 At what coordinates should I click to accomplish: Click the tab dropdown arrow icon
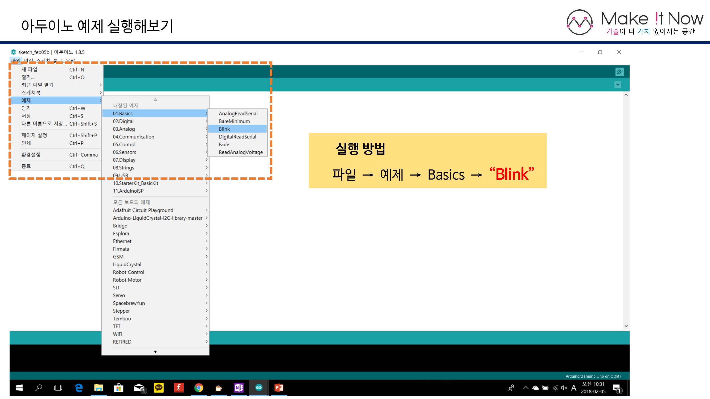[618, 85]
